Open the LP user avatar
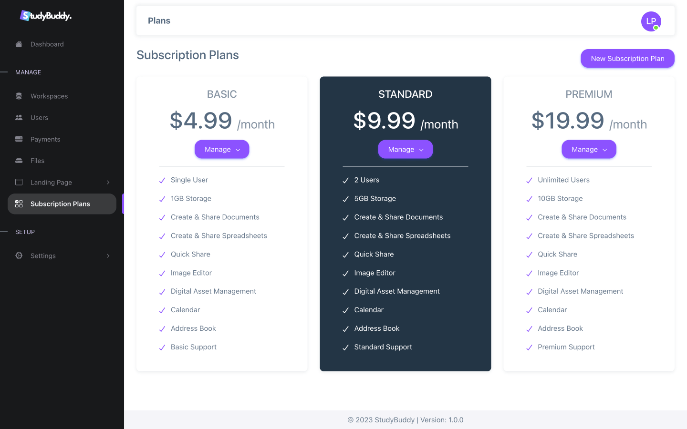 (x=651, y=21)
